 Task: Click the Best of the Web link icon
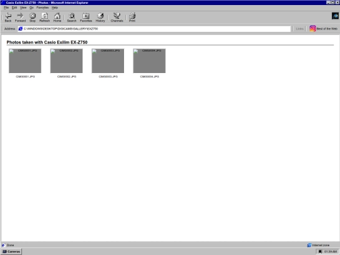(312, 28)
